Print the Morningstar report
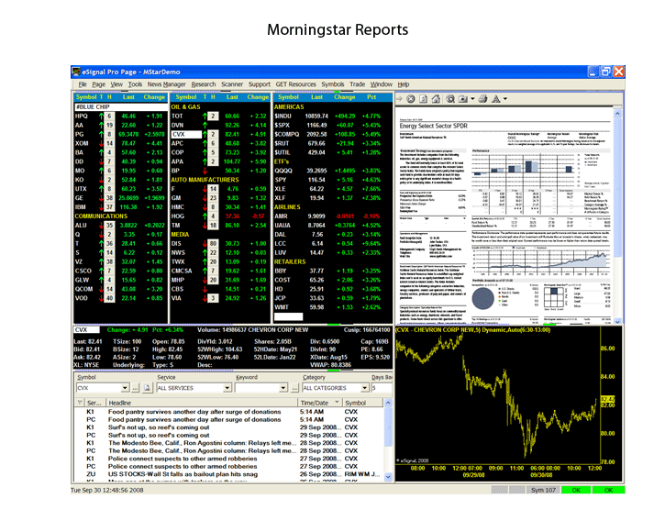Image resolution: width=665 pixels, height=532 pixels. [482, 99]
